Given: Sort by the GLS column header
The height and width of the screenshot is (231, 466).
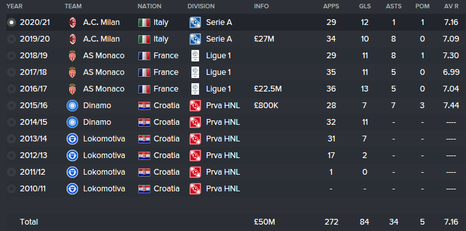Looking at the screenshot, I should (x=365, y=6).
